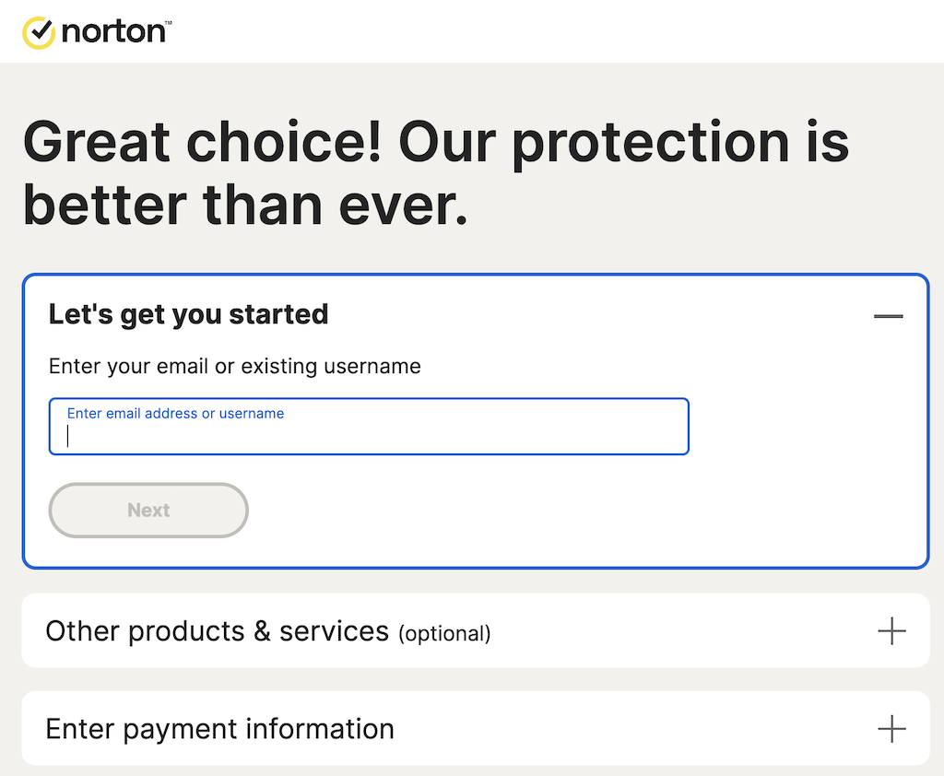Click the "Great choice! Our protection is" headline line

click(x=435, y=143)
